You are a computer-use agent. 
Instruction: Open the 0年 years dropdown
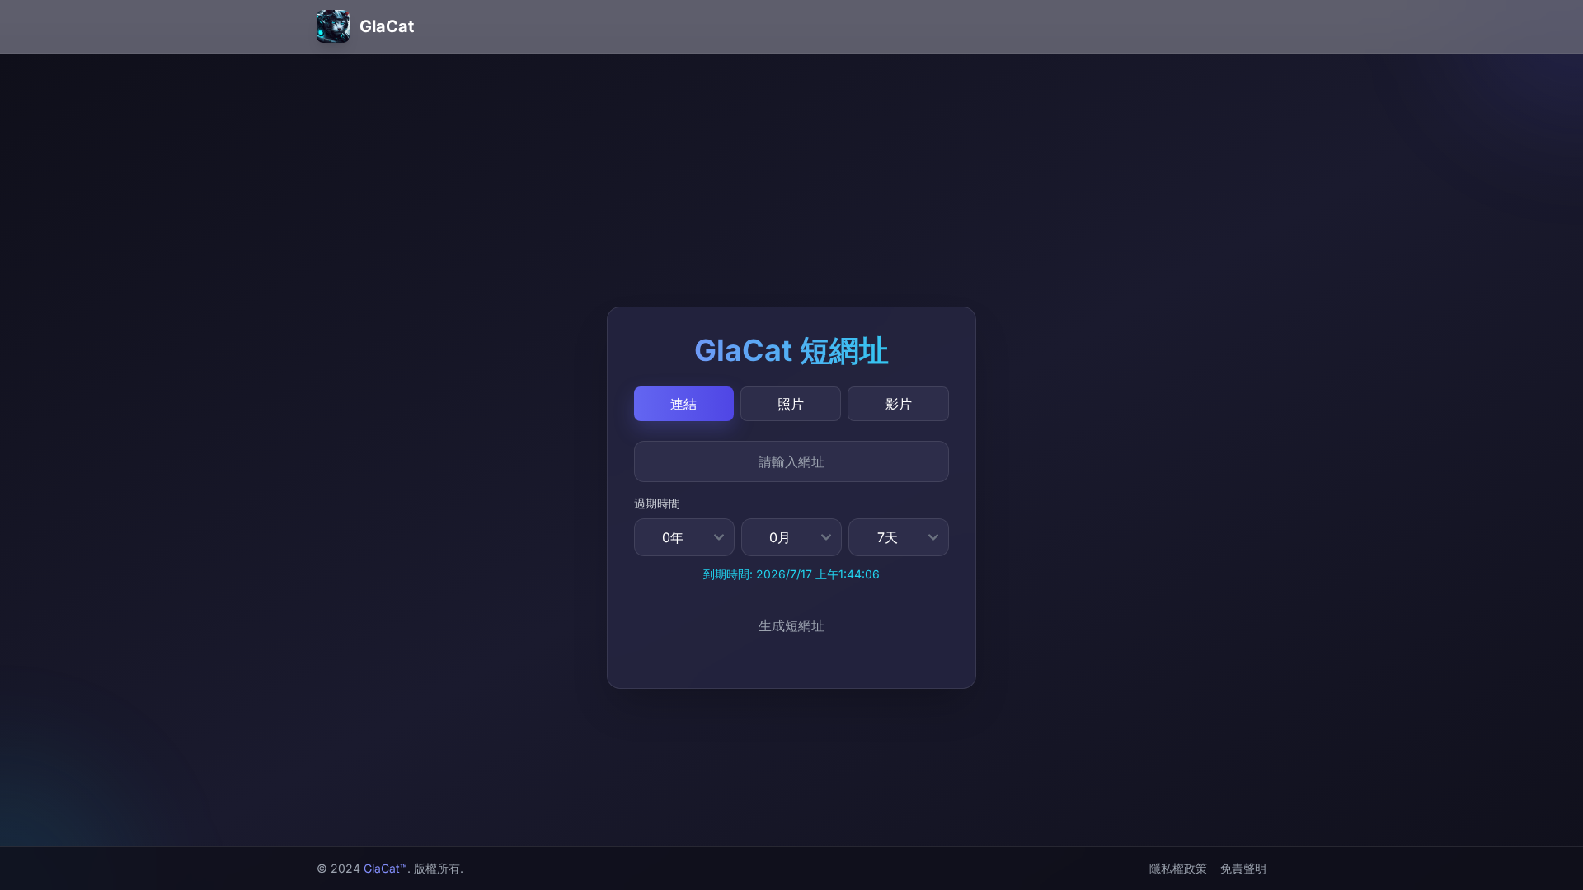click(684, 537)
